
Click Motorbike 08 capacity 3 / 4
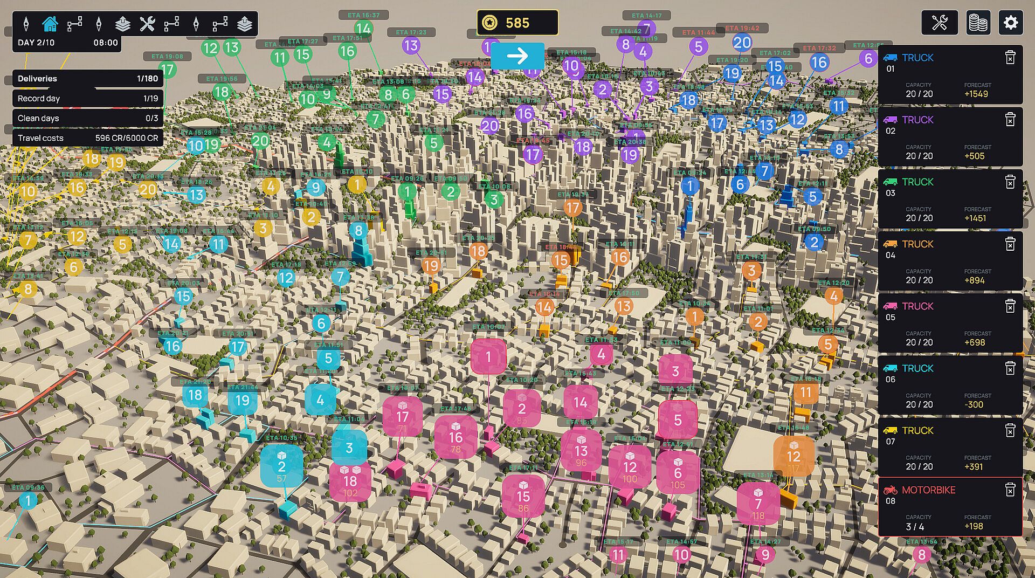pos(915,527)
